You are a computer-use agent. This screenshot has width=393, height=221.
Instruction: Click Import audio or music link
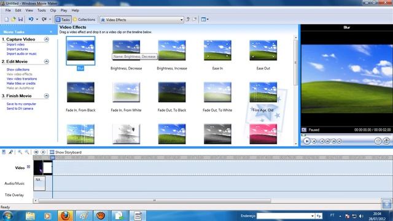(21, 53)
